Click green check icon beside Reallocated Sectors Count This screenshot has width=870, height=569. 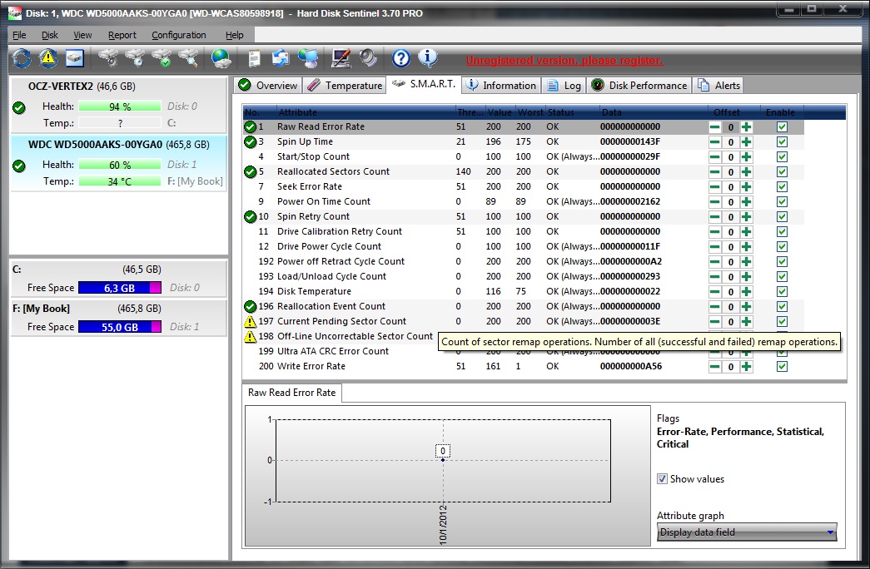pyautogui.click(x=251, y=172)
